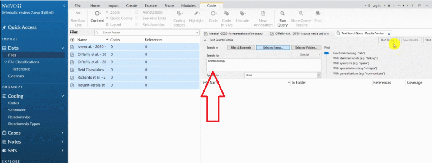
Task: Click the Quick Access pin icon
Action: tap(4, 27)
